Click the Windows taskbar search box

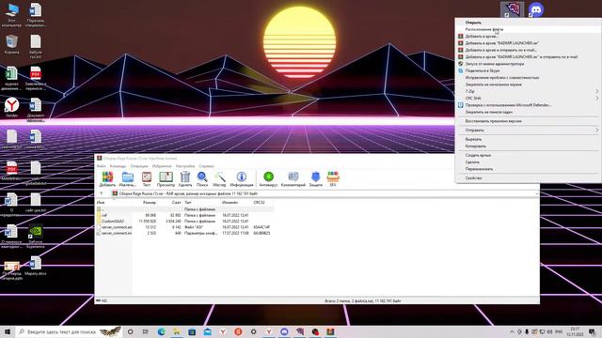[70, 331]
